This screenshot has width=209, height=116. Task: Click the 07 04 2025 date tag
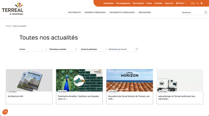point(62,91)
